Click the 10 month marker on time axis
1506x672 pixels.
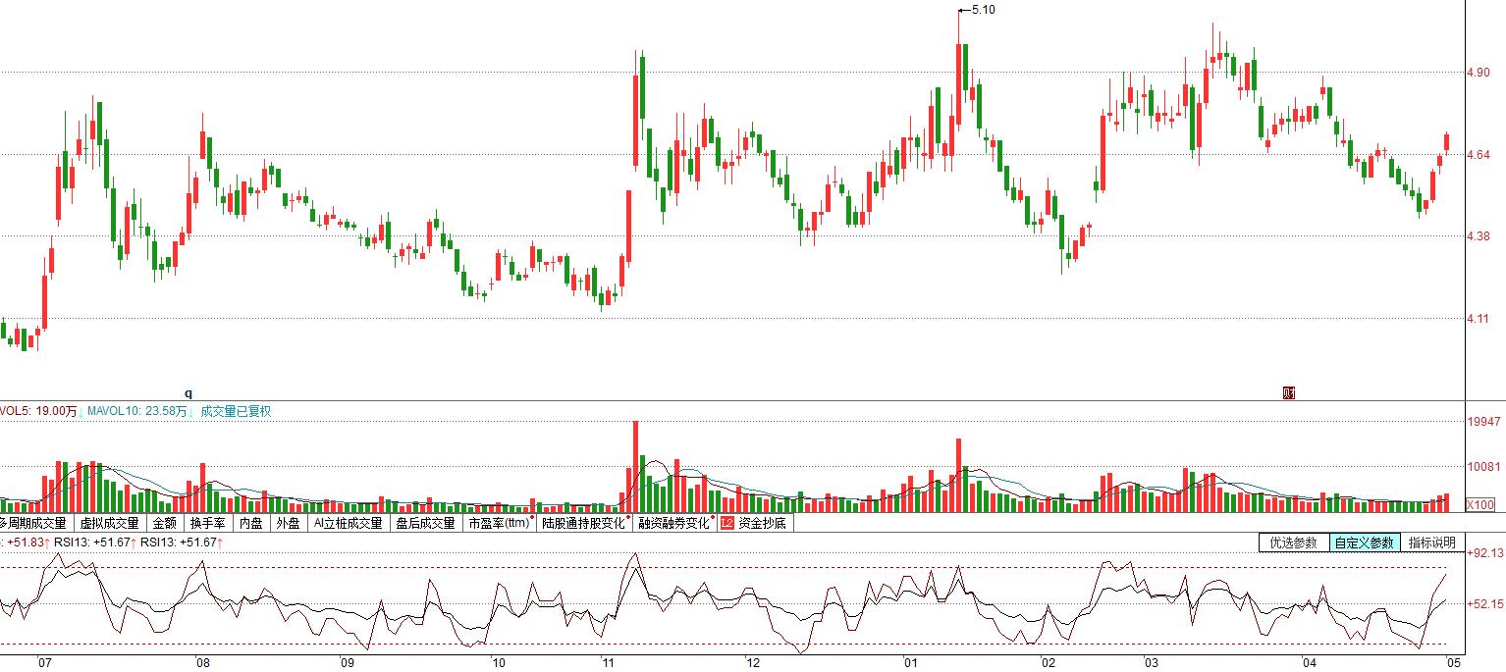499,663
